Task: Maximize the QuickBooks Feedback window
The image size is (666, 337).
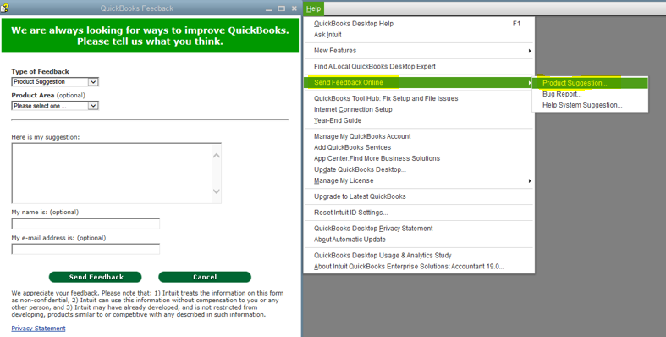Action: click(x=281, y=8)
